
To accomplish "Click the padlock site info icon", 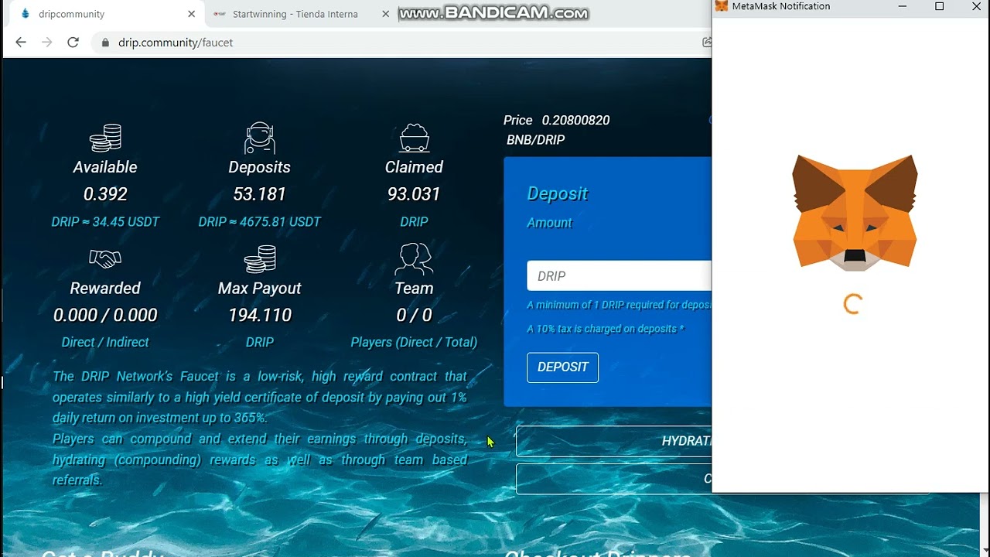I will (x=105, y=43).
